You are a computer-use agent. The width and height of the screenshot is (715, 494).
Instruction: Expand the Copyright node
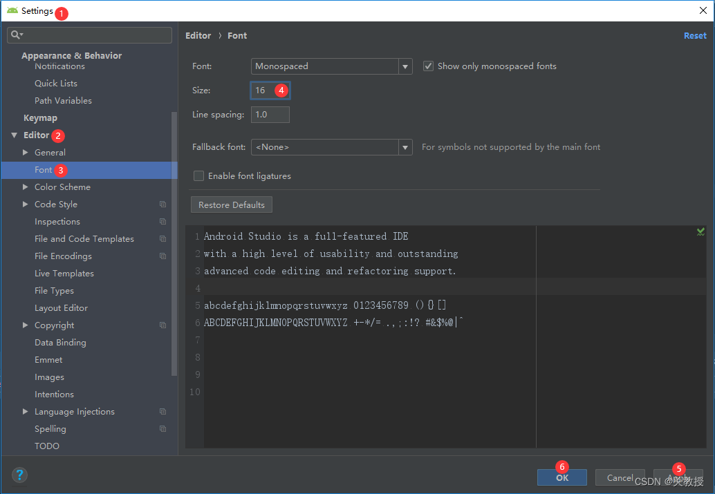26,325
